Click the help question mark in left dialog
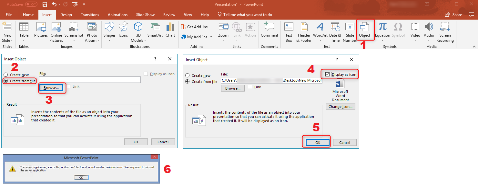Image resolution: width=478 pixels, height=185 pixels. tap(155, 59)
